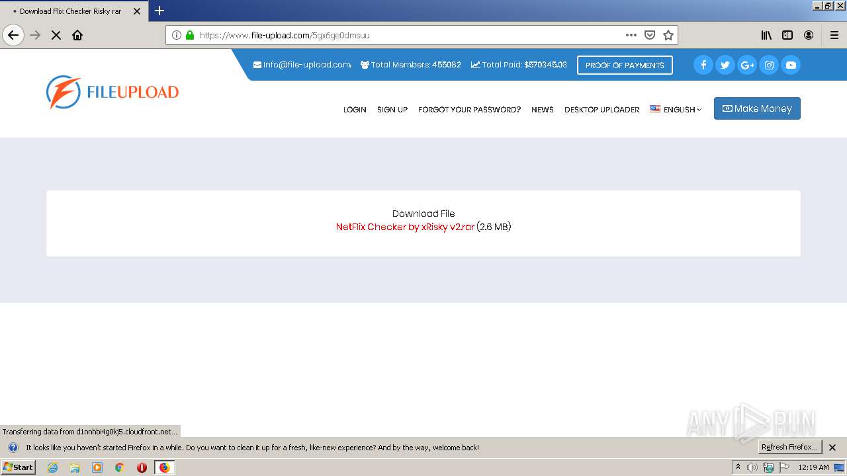Show hidden tray icons arrow
The width and height of the screenshot is (847, 476).
click(738, 467)
